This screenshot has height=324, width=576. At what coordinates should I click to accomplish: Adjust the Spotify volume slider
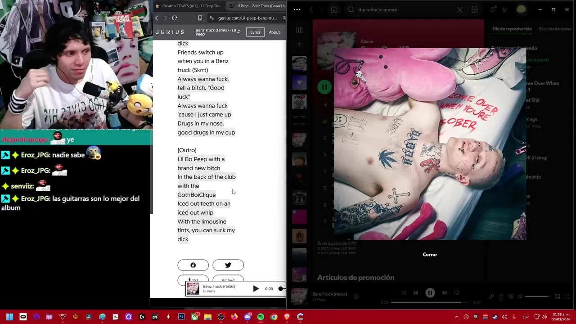pos(537,297)
